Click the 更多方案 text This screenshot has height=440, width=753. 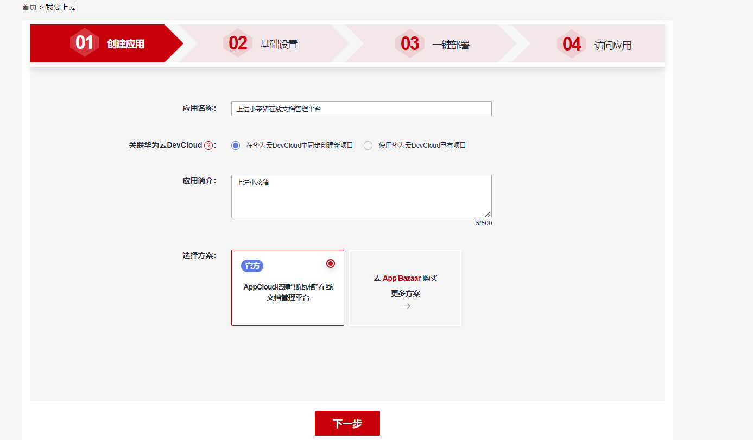coord(406,293)
